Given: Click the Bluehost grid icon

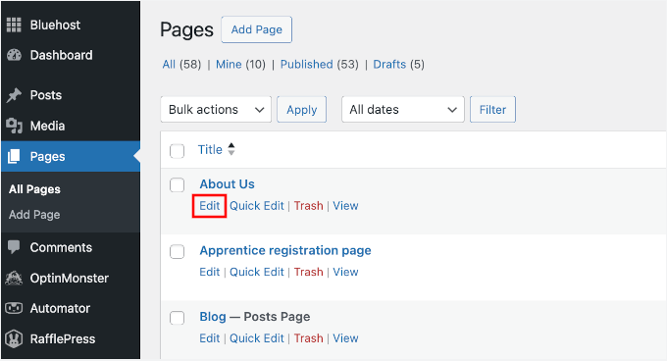Looking at the screenshot, I should [14, 25].
